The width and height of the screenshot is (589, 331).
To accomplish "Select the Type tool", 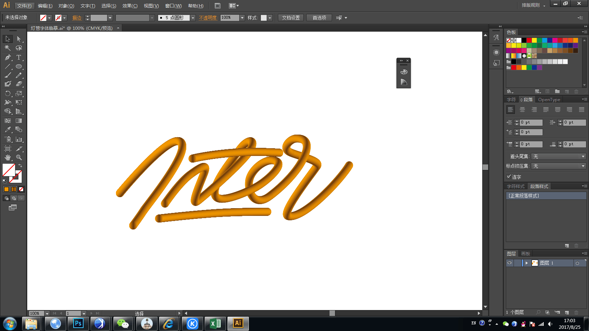I will pyautogui.click(x=19, y=57).
